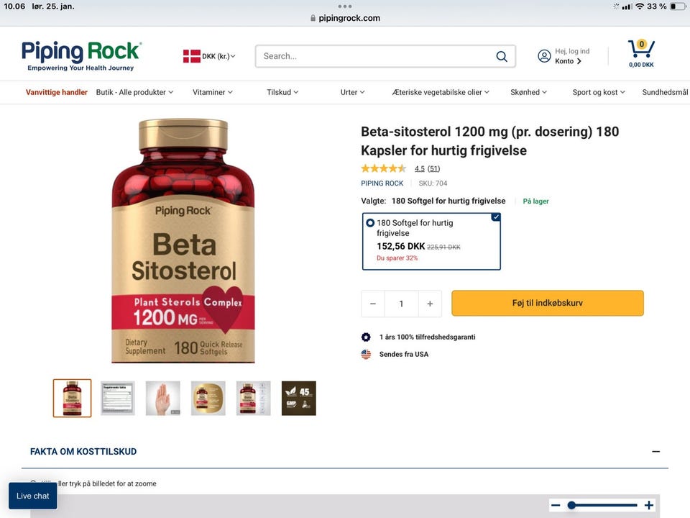690x518 pixels.
Task: Zoom out with the minus icon
Action: [x=556, y=505]
